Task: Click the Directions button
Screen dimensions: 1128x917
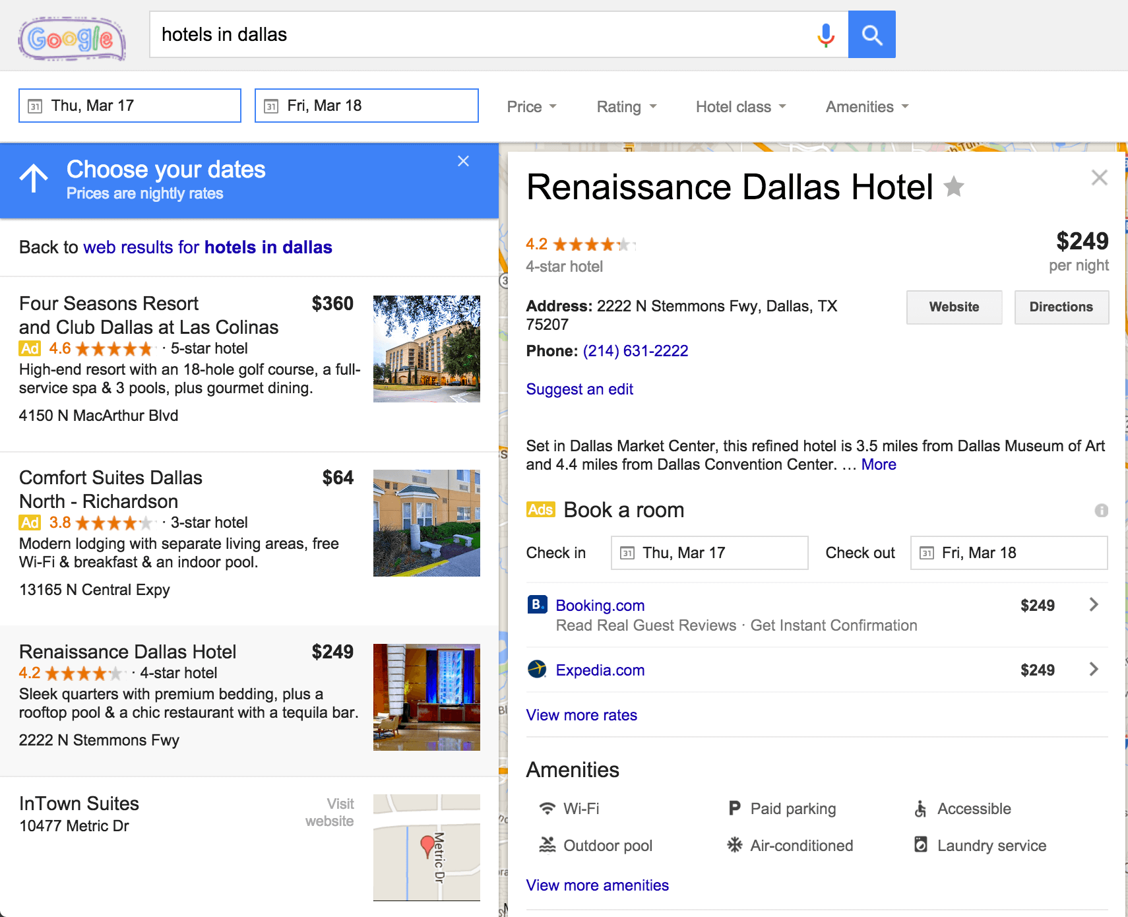Action: pyautogui.click(x=1061, y=307)
